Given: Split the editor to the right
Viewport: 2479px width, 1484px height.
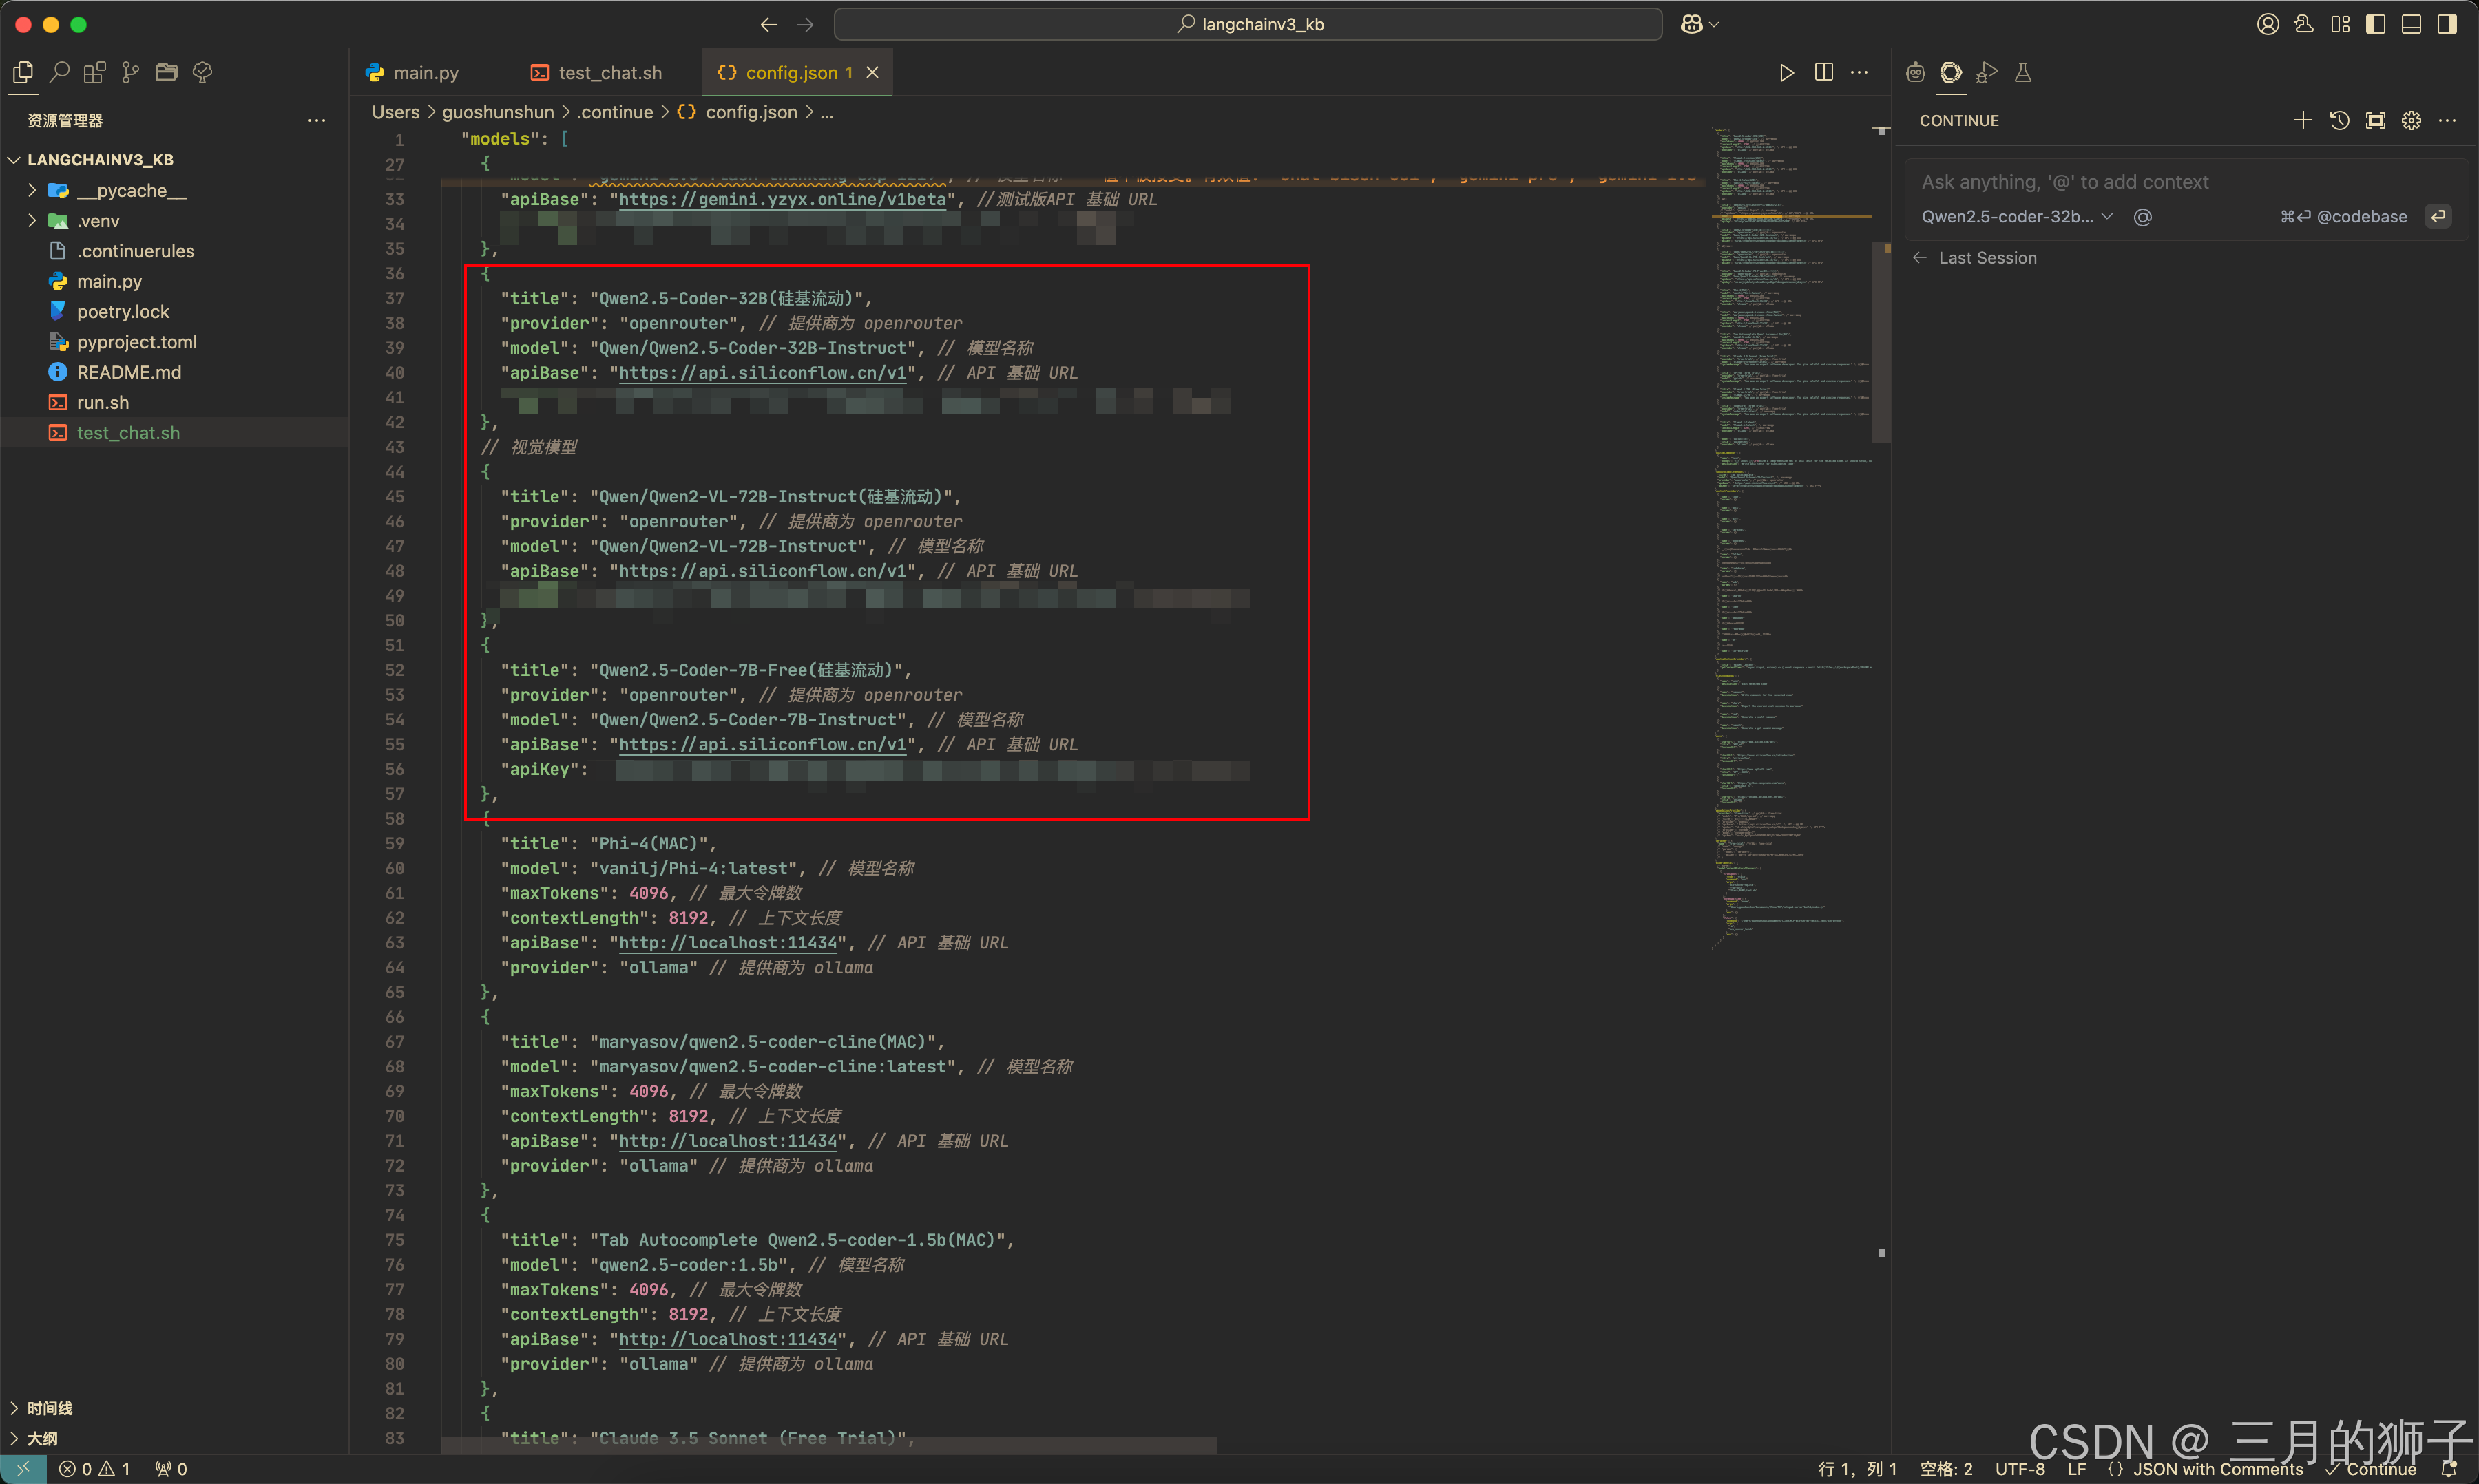Looking at the screenshot, I should click(1823, 72).
